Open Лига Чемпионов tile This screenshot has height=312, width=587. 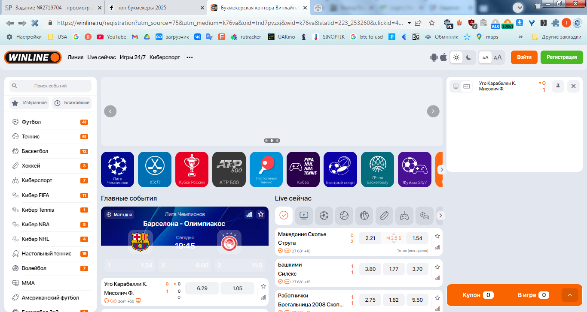pyautogui.click(x=117, y=170)
